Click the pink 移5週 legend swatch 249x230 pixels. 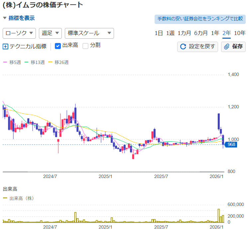[x=5, y=62]
